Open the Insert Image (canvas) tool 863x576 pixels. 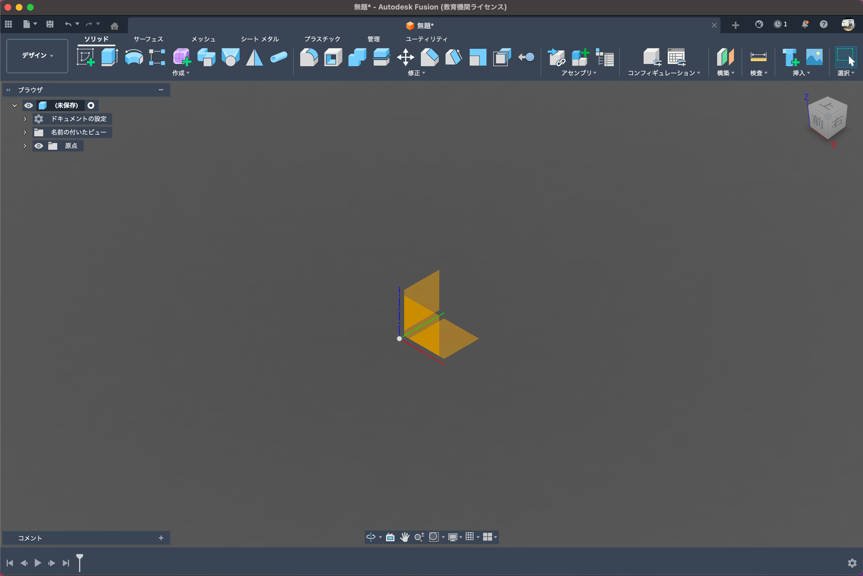click(x=814, y=57)
